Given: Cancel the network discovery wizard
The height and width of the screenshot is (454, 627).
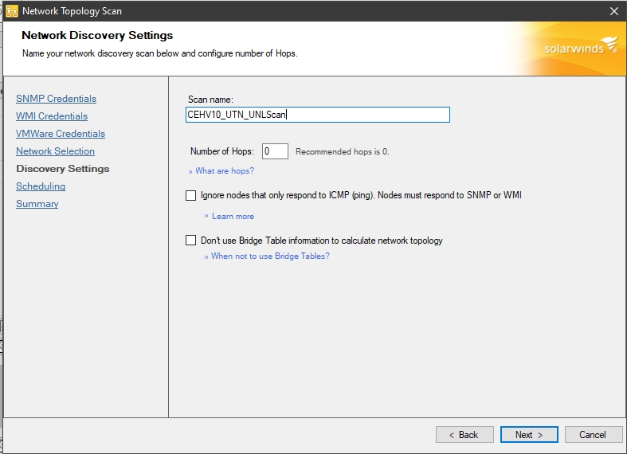Looking at the screenshot, I should coord(593,435).
